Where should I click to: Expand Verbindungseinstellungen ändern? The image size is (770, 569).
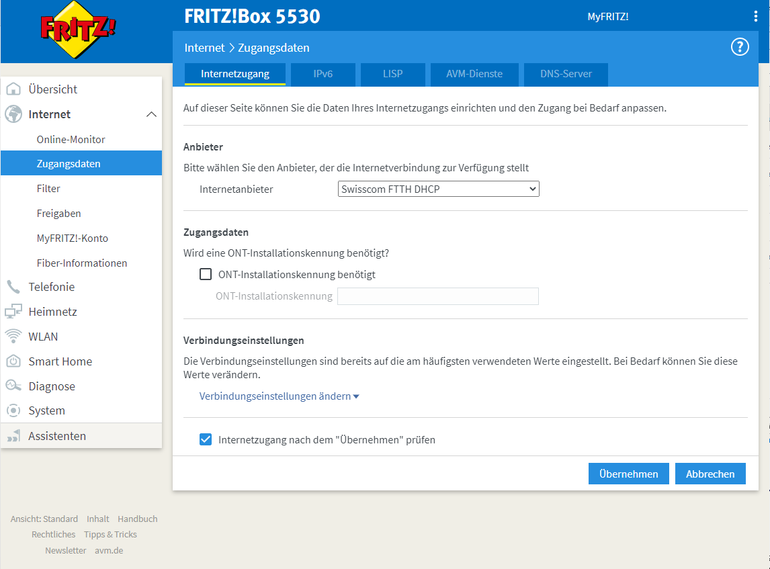279,396
